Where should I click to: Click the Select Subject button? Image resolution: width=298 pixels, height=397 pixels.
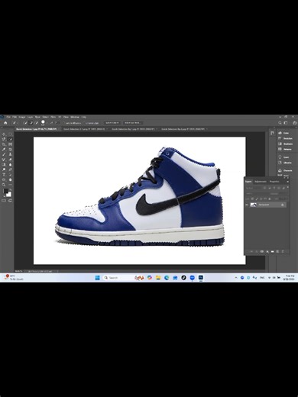[x=112, y=123]
